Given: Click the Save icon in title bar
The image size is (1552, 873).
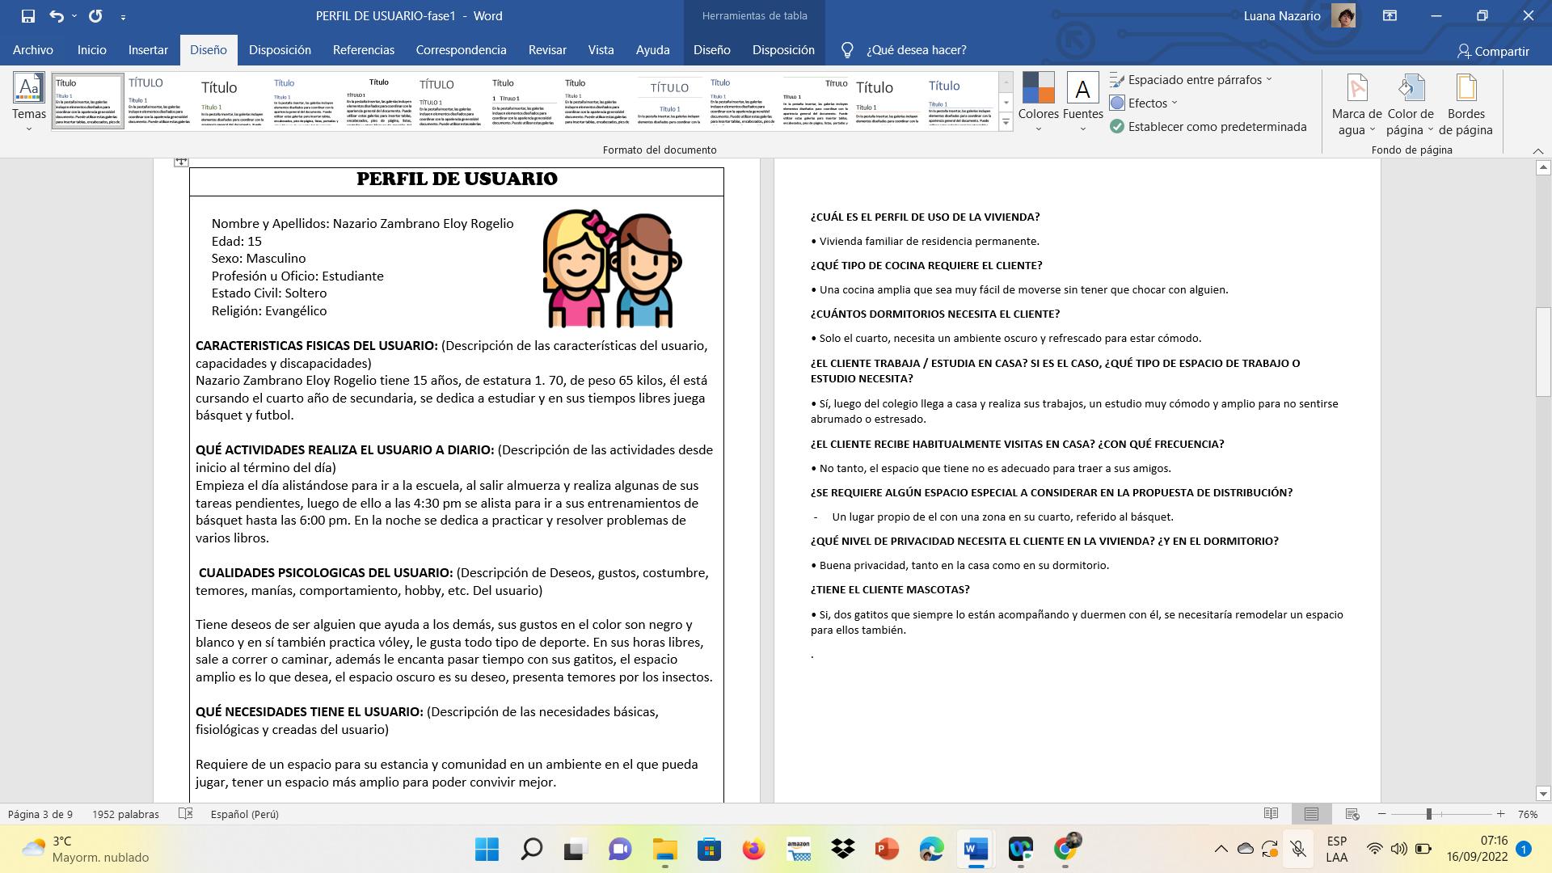Looking at the screenshot, I should click(x=28, y=15).
